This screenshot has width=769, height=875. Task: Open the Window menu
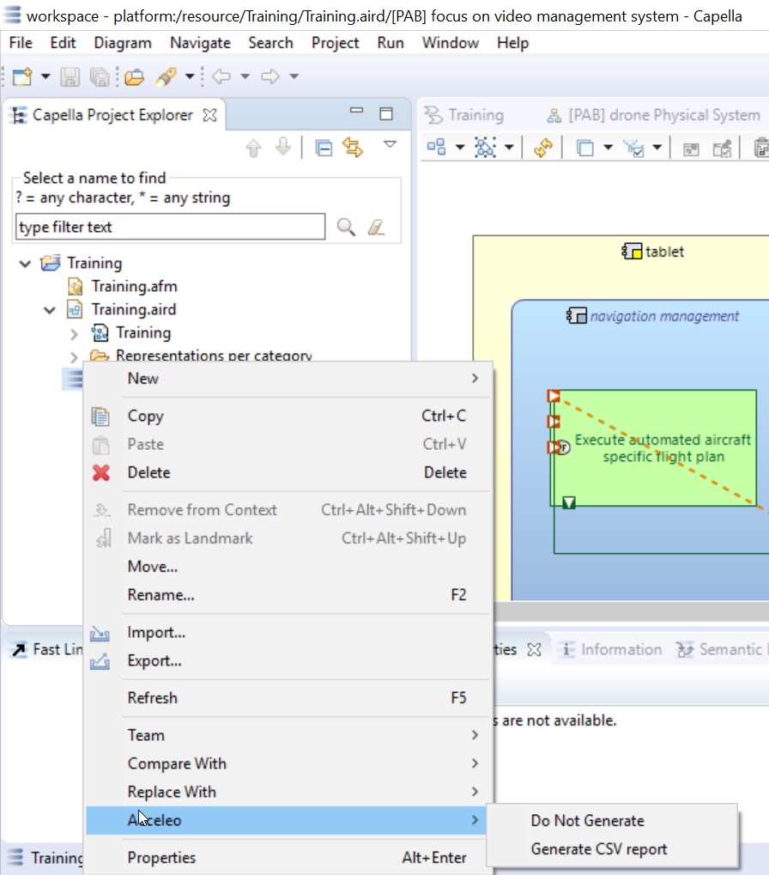tap(451, 43)
